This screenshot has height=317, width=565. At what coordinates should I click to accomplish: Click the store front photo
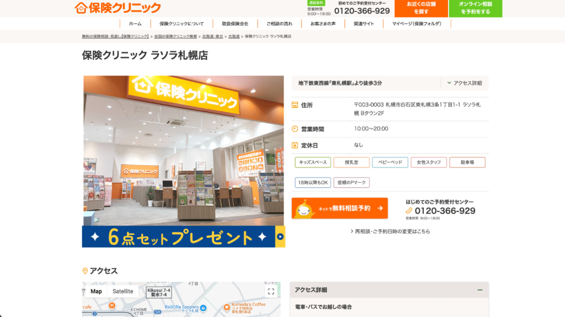183,151
